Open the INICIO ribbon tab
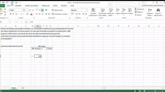The height and width of the screenshot is (92, 165). (9, 6)
